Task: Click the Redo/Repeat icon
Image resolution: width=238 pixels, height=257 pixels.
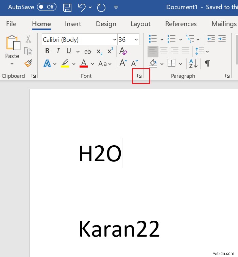Action: (x=101, y=8)
